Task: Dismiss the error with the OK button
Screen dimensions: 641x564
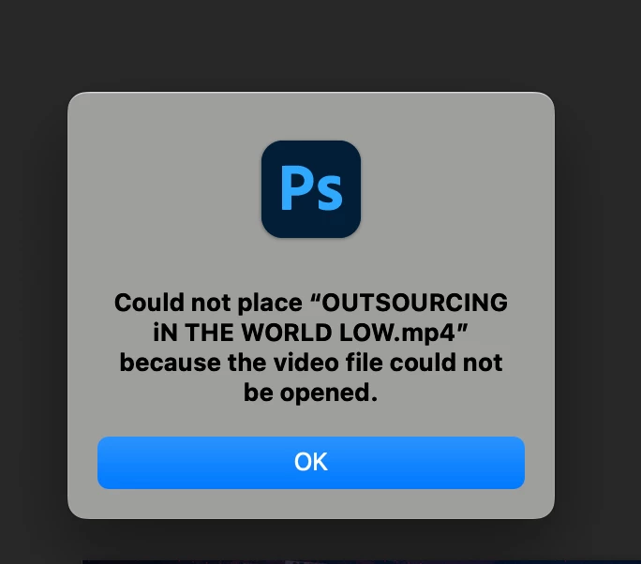Action: click(311, 462)
